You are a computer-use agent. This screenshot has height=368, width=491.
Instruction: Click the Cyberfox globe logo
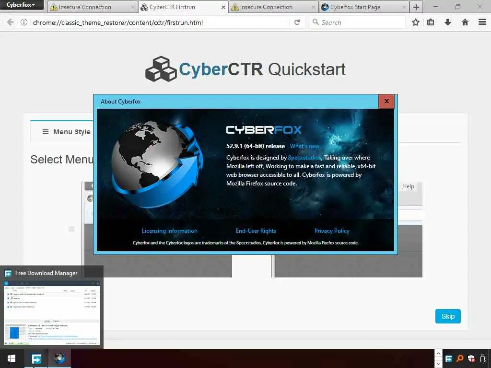[157, 164]
